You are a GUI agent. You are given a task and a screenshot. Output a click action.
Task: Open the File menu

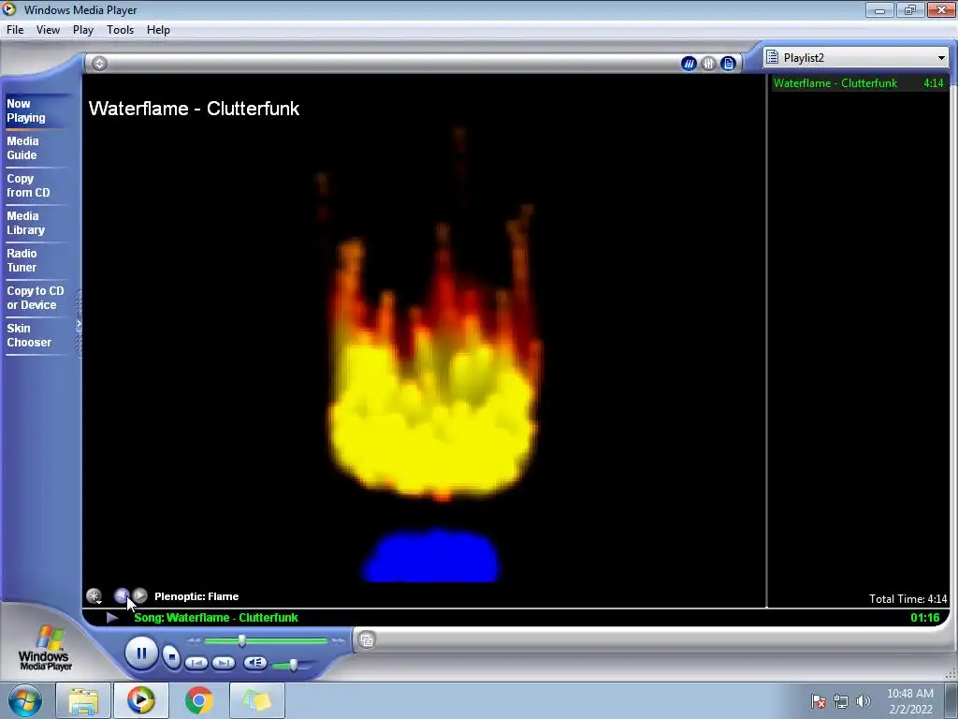point(15,30)
